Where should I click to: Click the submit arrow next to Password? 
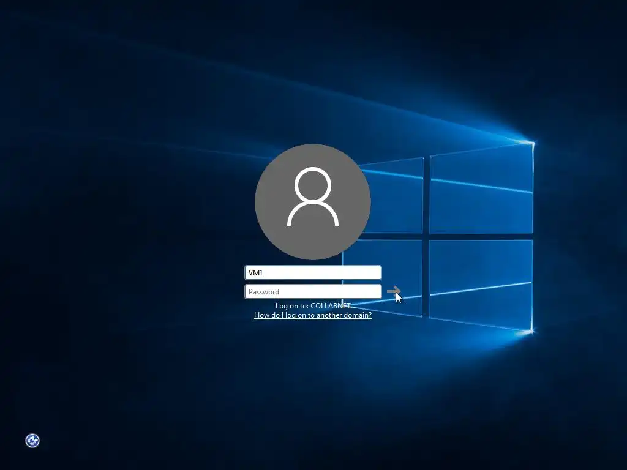pos(394,291)
